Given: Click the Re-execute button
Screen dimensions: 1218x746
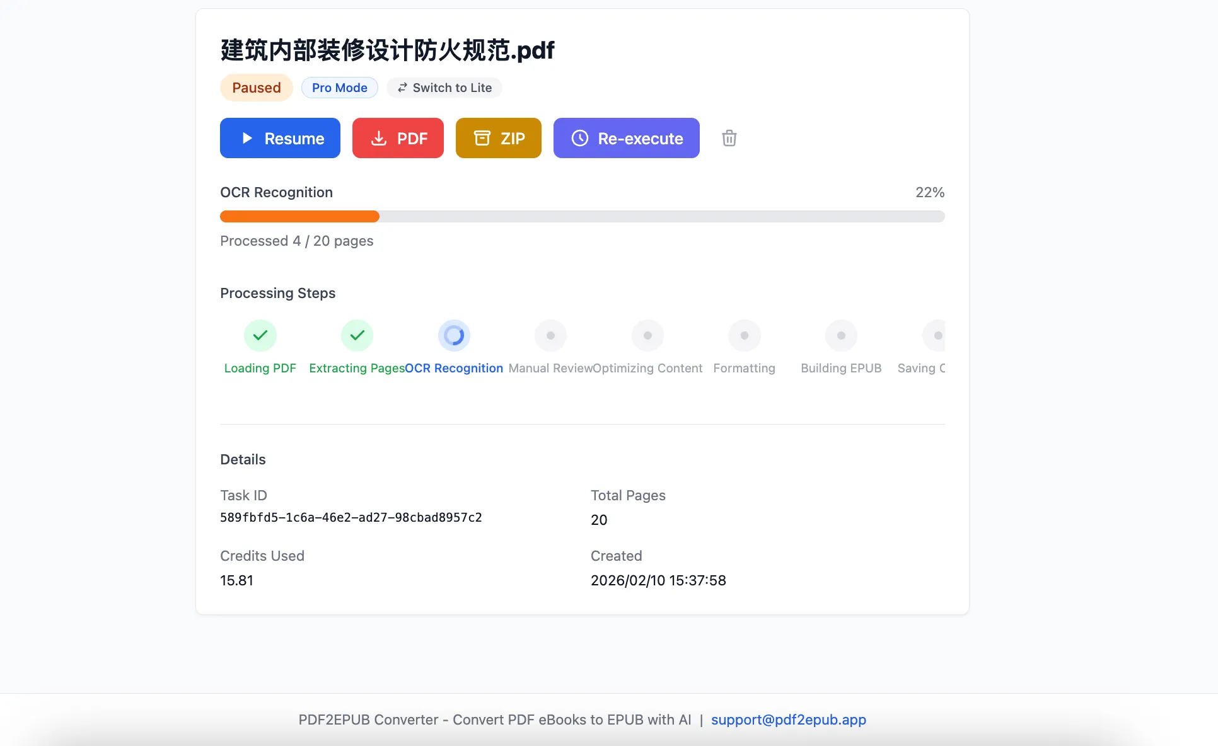Looking at the screenshot, I should click(x=626, y=138).
